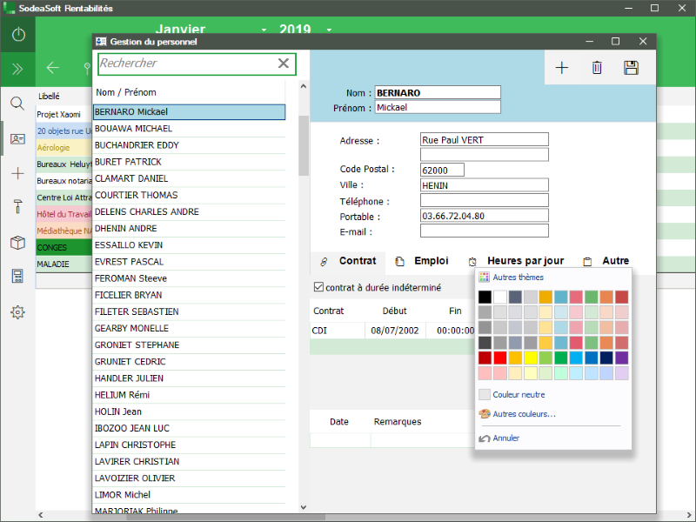Delete employee with trash icon
The image size is (696, 522).
(x=597, y=68)
